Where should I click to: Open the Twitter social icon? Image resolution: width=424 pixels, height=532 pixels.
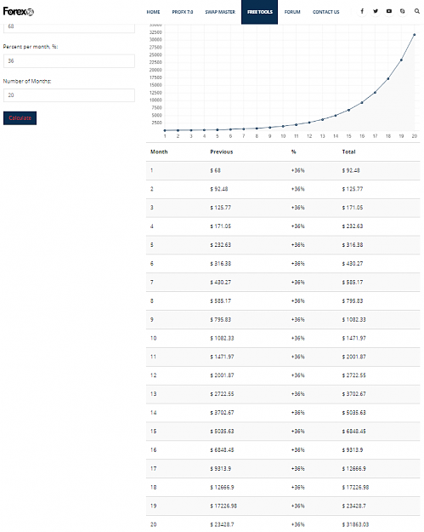tap(376, 11)
